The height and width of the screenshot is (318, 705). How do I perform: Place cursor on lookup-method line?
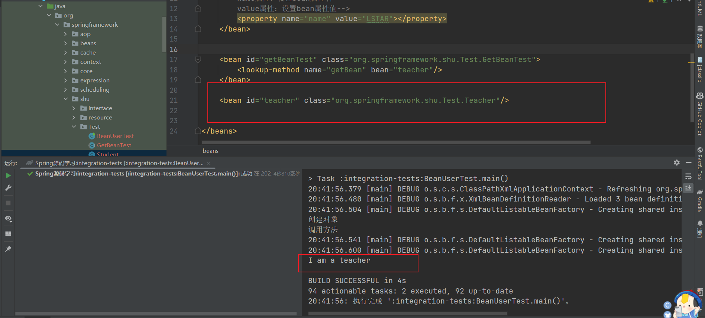point(340,70)
